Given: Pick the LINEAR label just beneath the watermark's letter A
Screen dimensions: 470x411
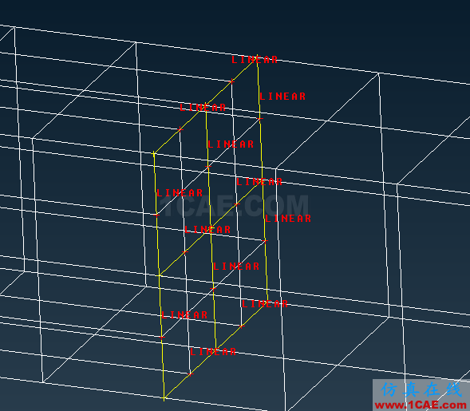Looking at the screenshot, I should click(x=207, y=230).
